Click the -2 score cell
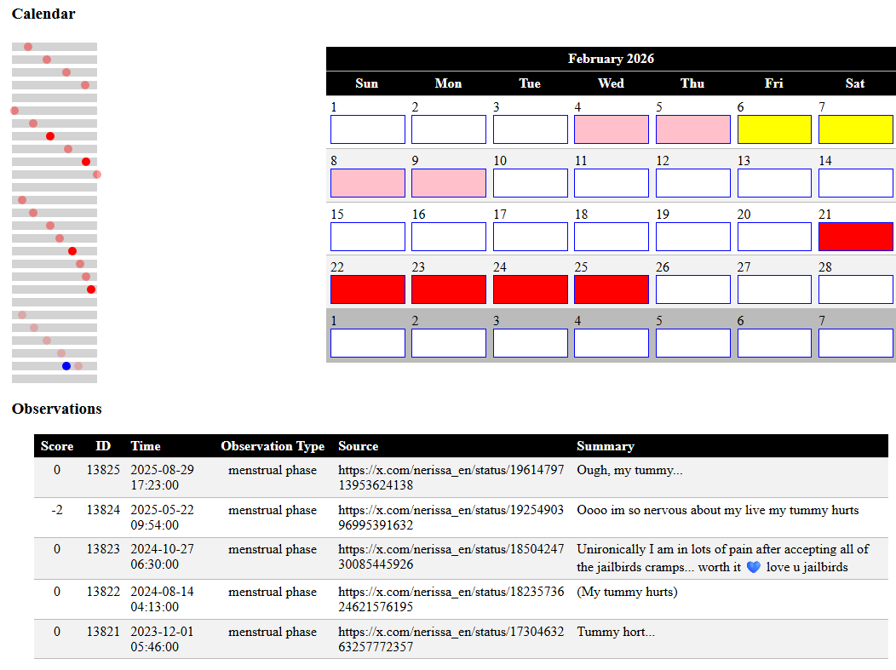The height and width of the screenshot is (670, 896). point(57,510)
